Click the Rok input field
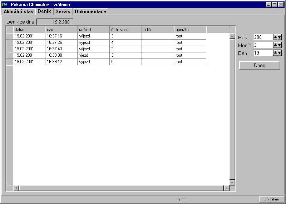The width and height of the screenshot is (286, 204). [263, 37]
